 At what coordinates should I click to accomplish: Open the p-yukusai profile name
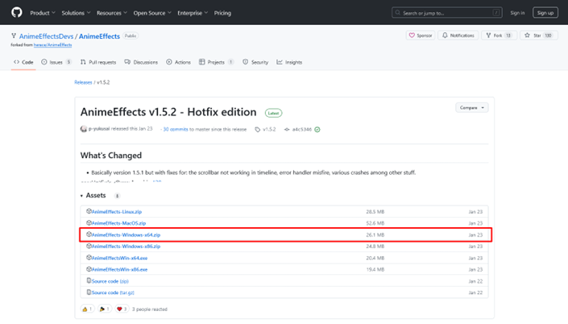tap(99, 129)
